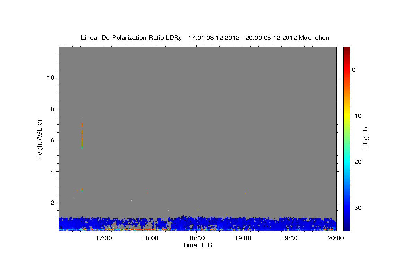Click the 'Time UTC' axis label

click(x=197, y=245)
